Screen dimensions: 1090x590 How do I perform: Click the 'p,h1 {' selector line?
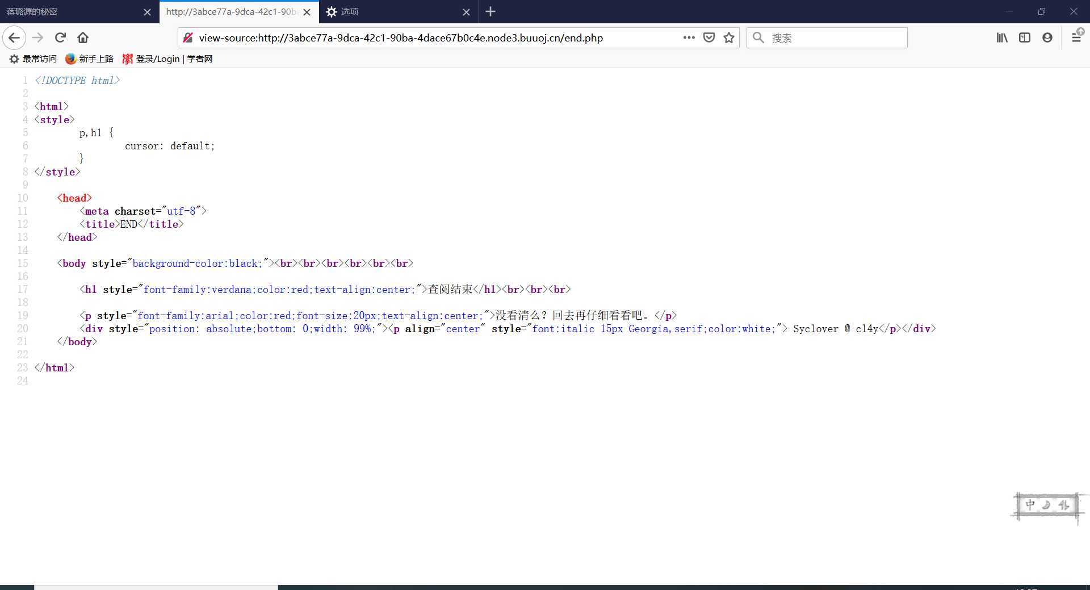97,133
